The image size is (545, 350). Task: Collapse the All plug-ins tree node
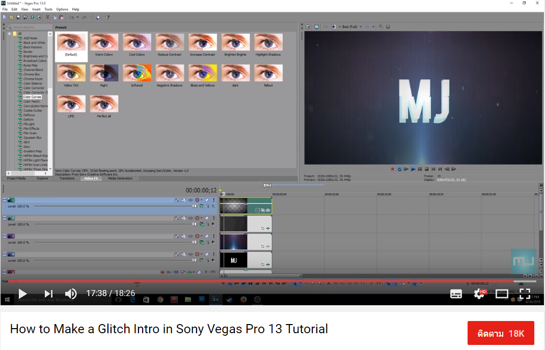tap(9, 34)
